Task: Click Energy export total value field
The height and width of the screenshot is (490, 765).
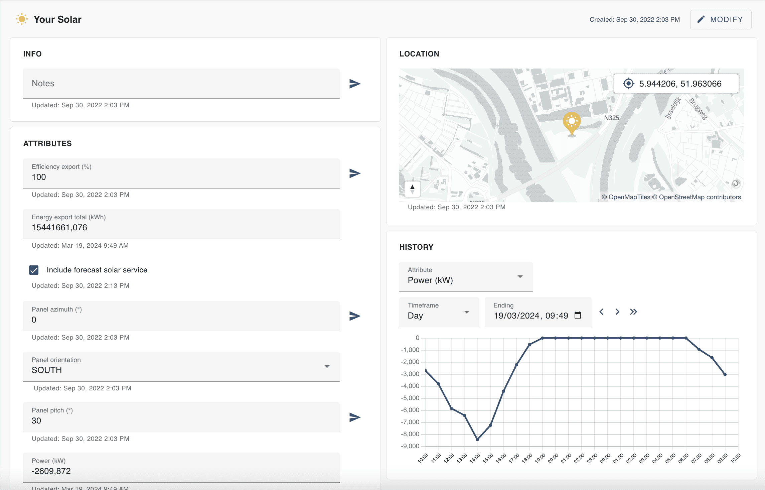Action: pyautogui.click(x=181, y=227)
